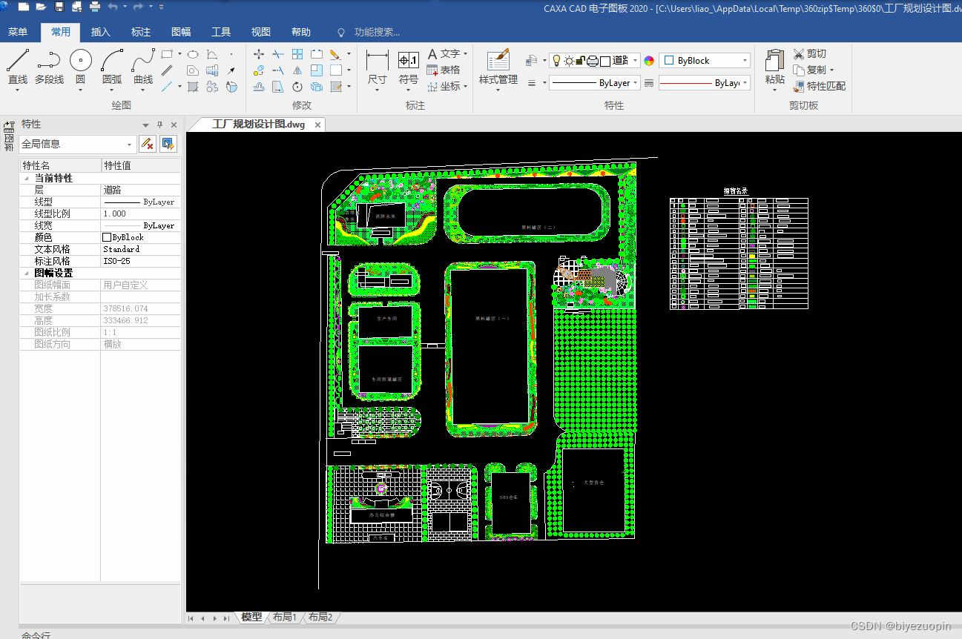Toggle layer print icon in layer box
The image size is (962, 639).
(x=593, y=61)
